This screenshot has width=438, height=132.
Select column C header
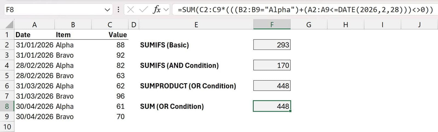click(110, 25)
